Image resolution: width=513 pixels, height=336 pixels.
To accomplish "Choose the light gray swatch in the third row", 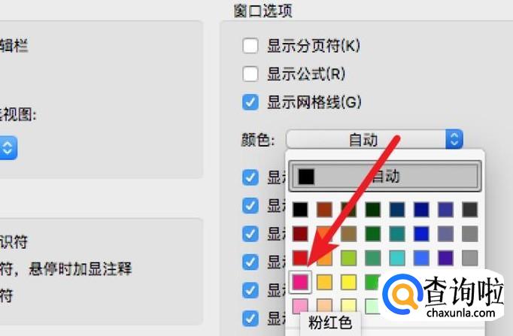I will (470, 258).
